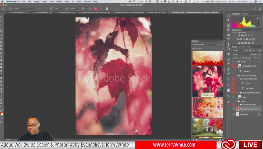
Task: Select the Clone Stamp tool
Action: [x=1, y=60]
